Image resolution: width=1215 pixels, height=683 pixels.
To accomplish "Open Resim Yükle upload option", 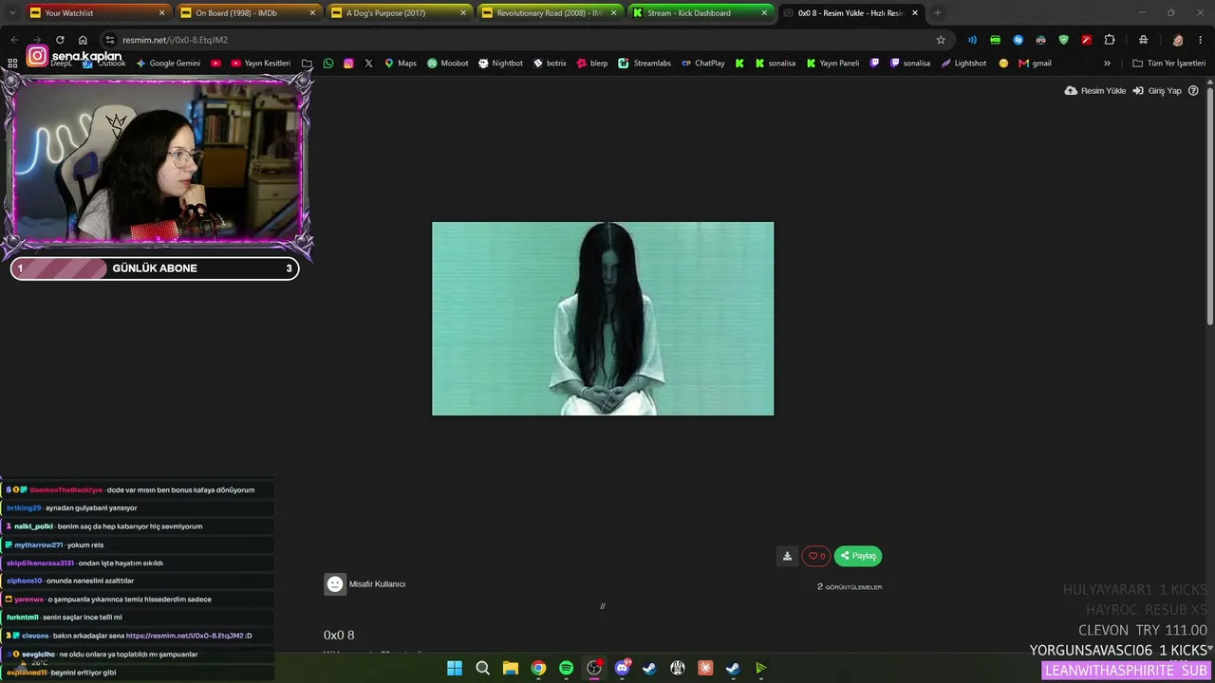I will coord(1095,91).
